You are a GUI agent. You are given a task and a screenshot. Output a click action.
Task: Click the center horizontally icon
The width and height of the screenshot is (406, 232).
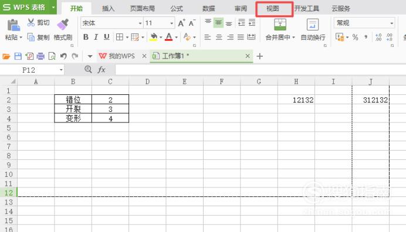219,37
